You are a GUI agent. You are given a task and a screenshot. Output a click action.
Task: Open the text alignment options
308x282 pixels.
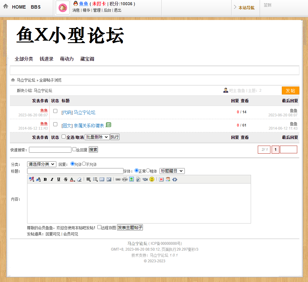click(x=88, y=179)
